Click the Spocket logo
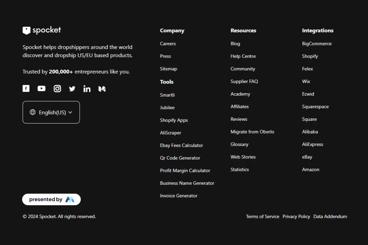Image resolution: width=368 pixels, height=245 pixels. click(x=41, y=30)
